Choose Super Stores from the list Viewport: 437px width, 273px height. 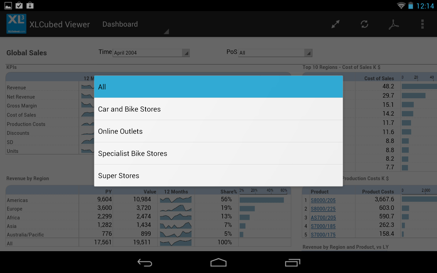click(x=218, y=175)
